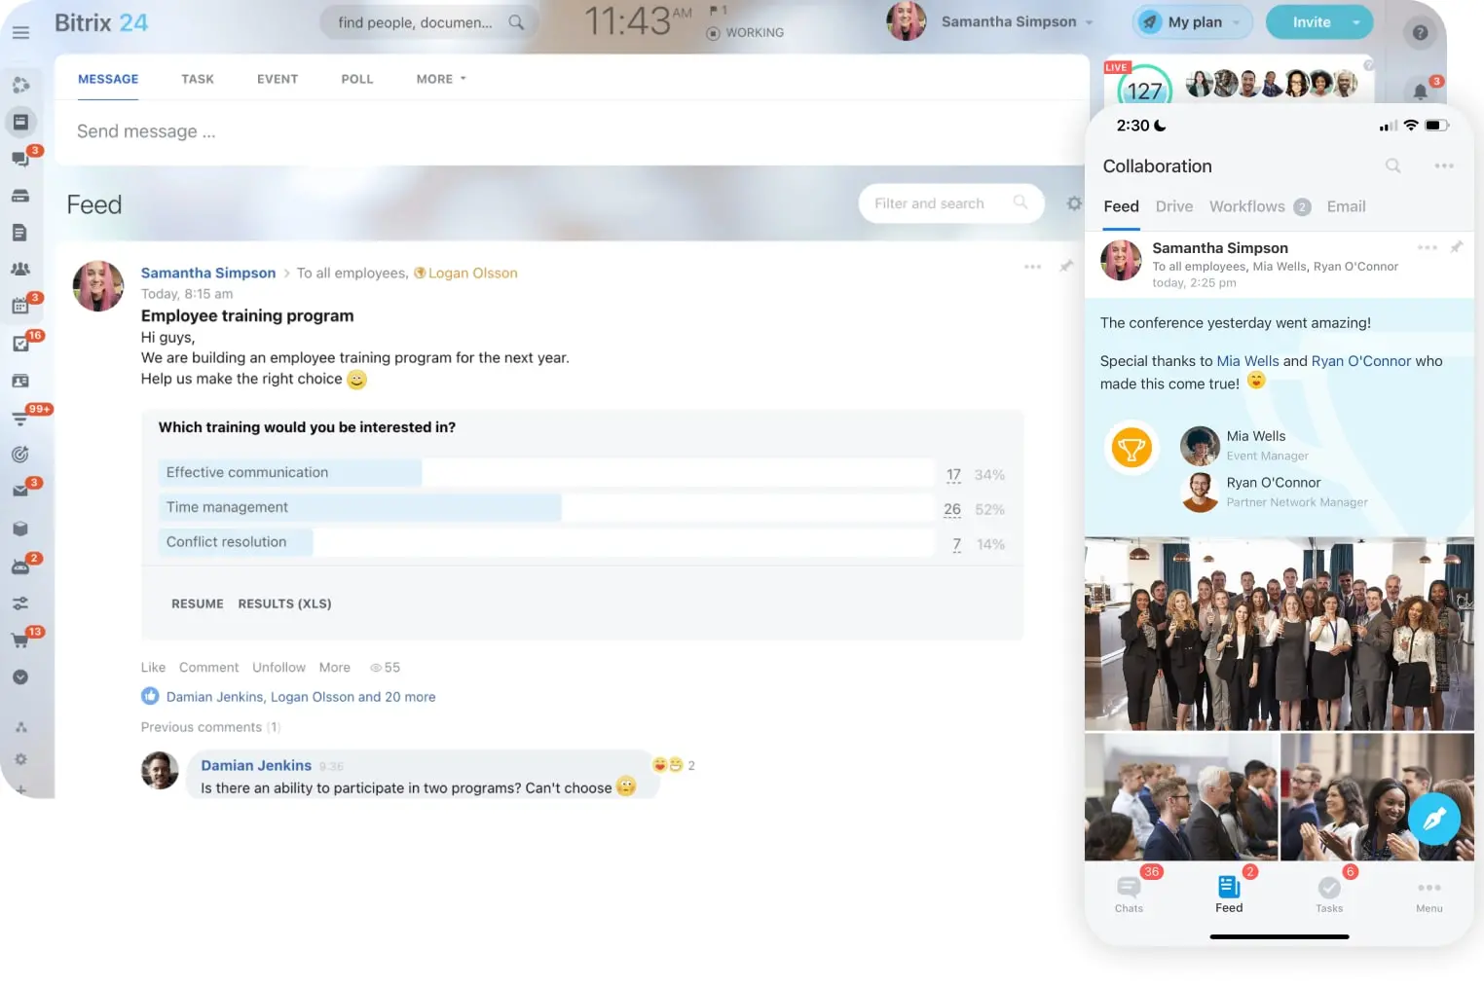Screen dimensions: 1484x987
Task: Open contact card icon in sidebar
Action: point(20,381)
